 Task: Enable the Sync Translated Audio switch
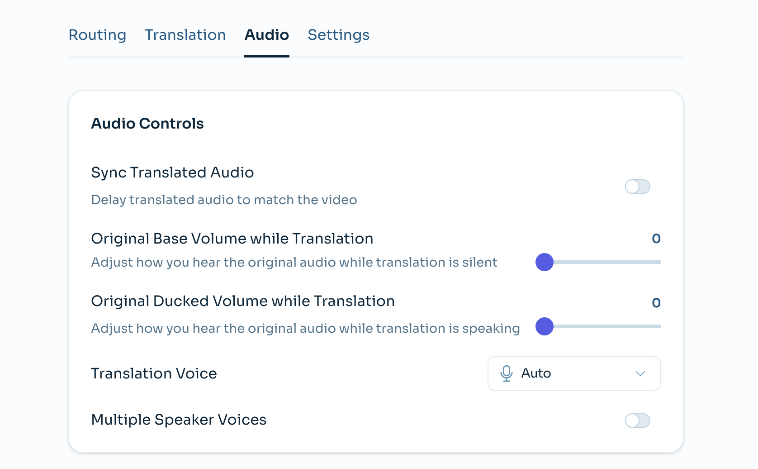click(x=637, y=187)
